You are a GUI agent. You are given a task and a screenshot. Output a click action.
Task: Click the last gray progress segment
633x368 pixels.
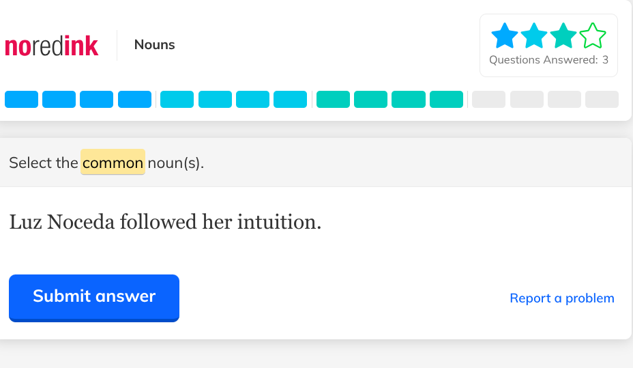click(x=602, y=100)
